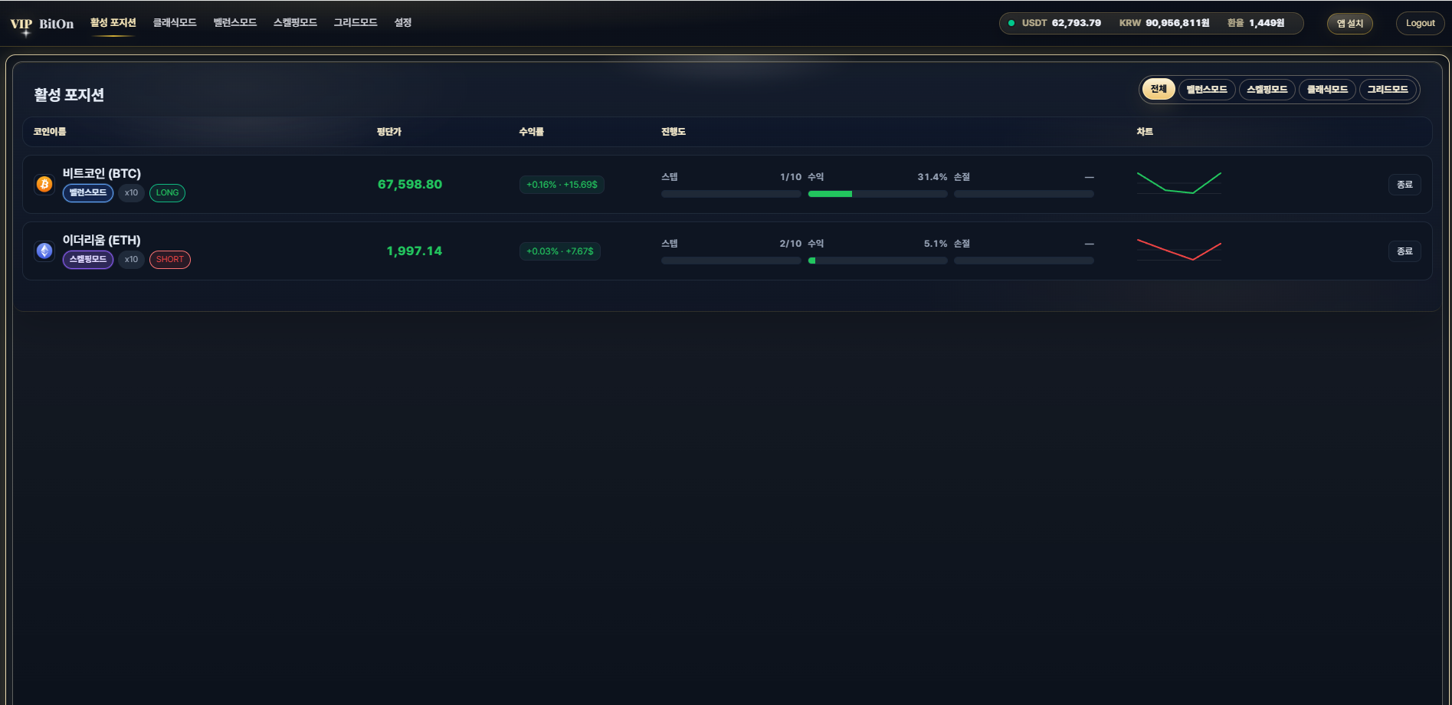The height and width of the screenshot is (705, 1452).
Task: Click the Ethereum coin icon
Action: click(x=44, y=251)
